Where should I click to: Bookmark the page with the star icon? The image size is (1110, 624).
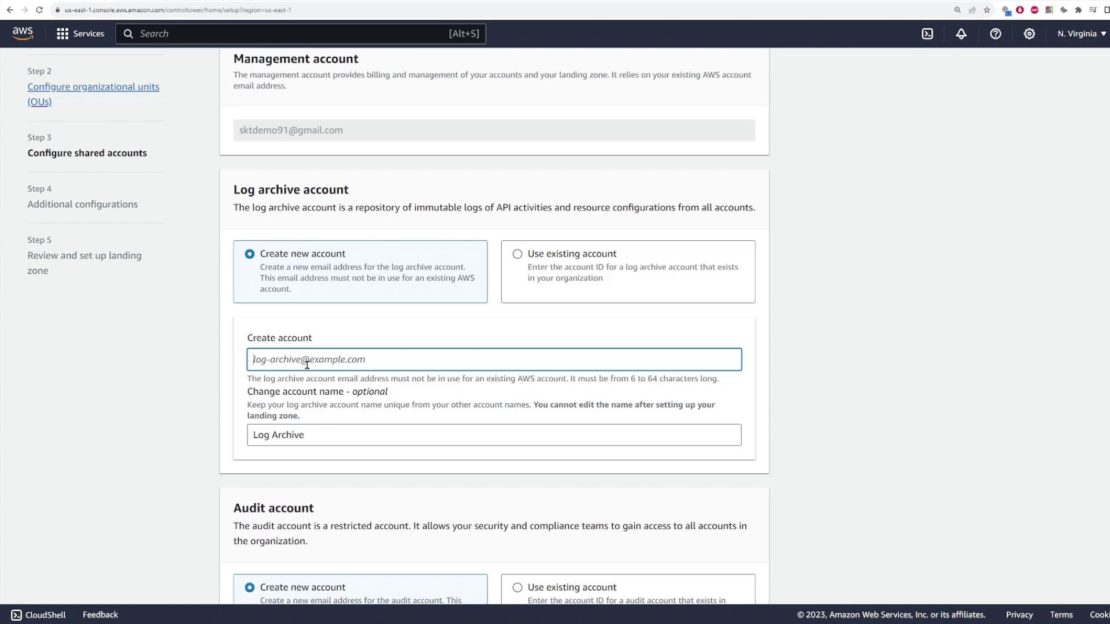[987, 10]
